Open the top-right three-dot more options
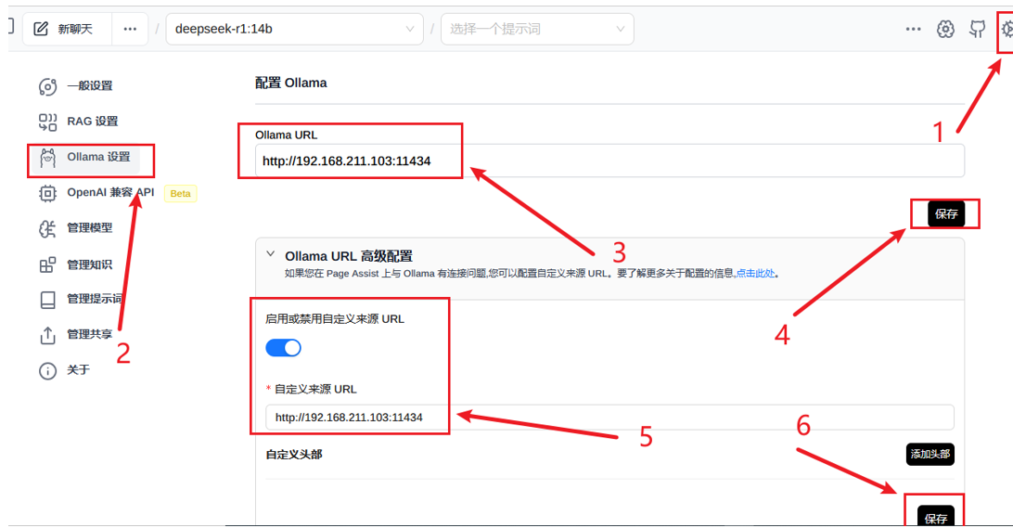The image size is (1013, 528). tap(913, 29)
